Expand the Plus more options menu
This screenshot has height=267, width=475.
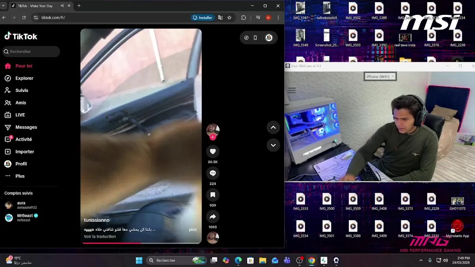(15, 176)
